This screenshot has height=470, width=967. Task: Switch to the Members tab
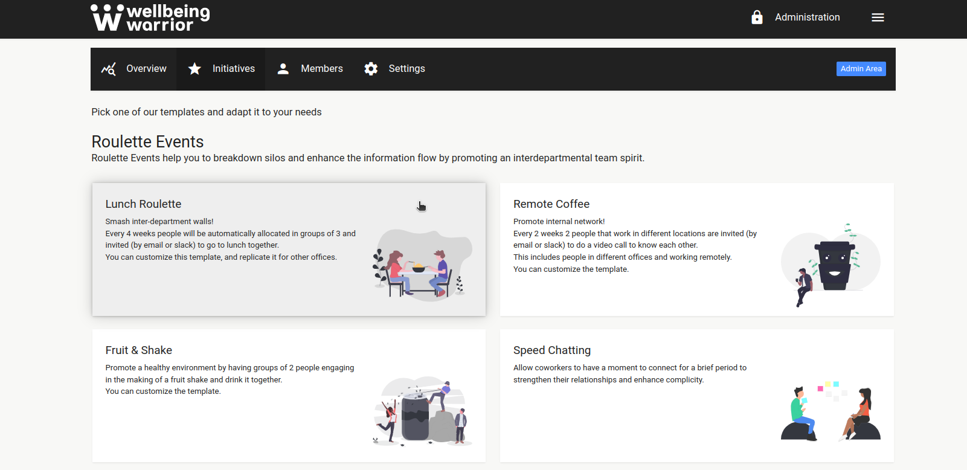click(321, 69)
